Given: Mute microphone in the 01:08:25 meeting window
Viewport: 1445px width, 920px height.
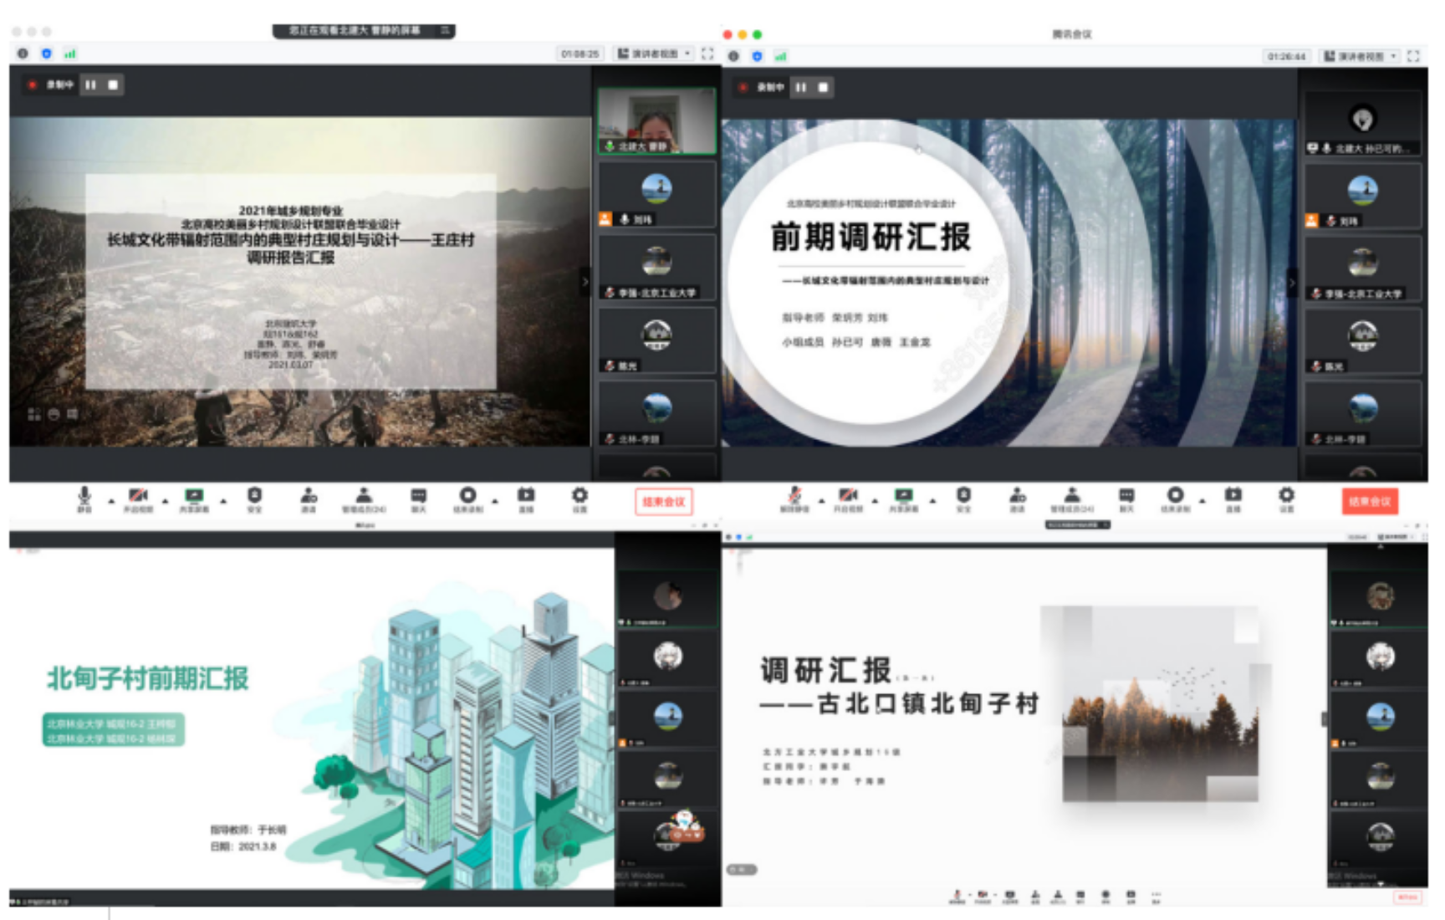Looking at the screenshot, I should pos(84,498).
